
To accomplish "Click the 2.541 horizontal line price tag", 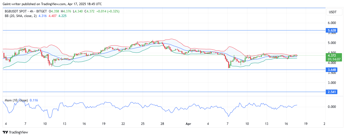I will [x=332, y=92].
